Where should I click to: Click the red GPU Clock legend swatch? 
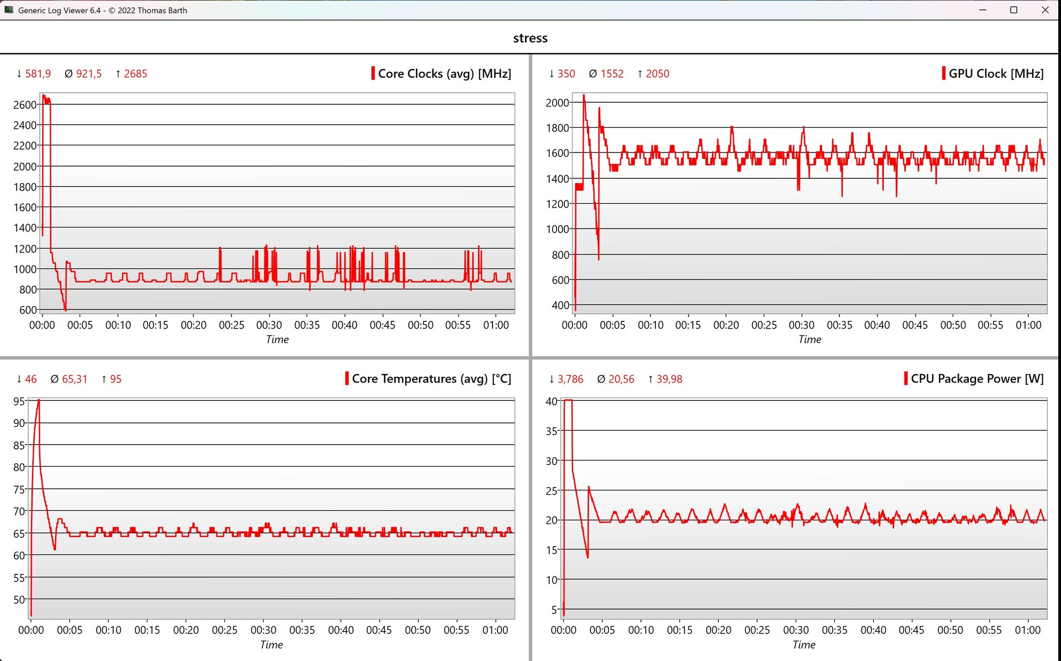pyautogui.click(x=943, y=73)
